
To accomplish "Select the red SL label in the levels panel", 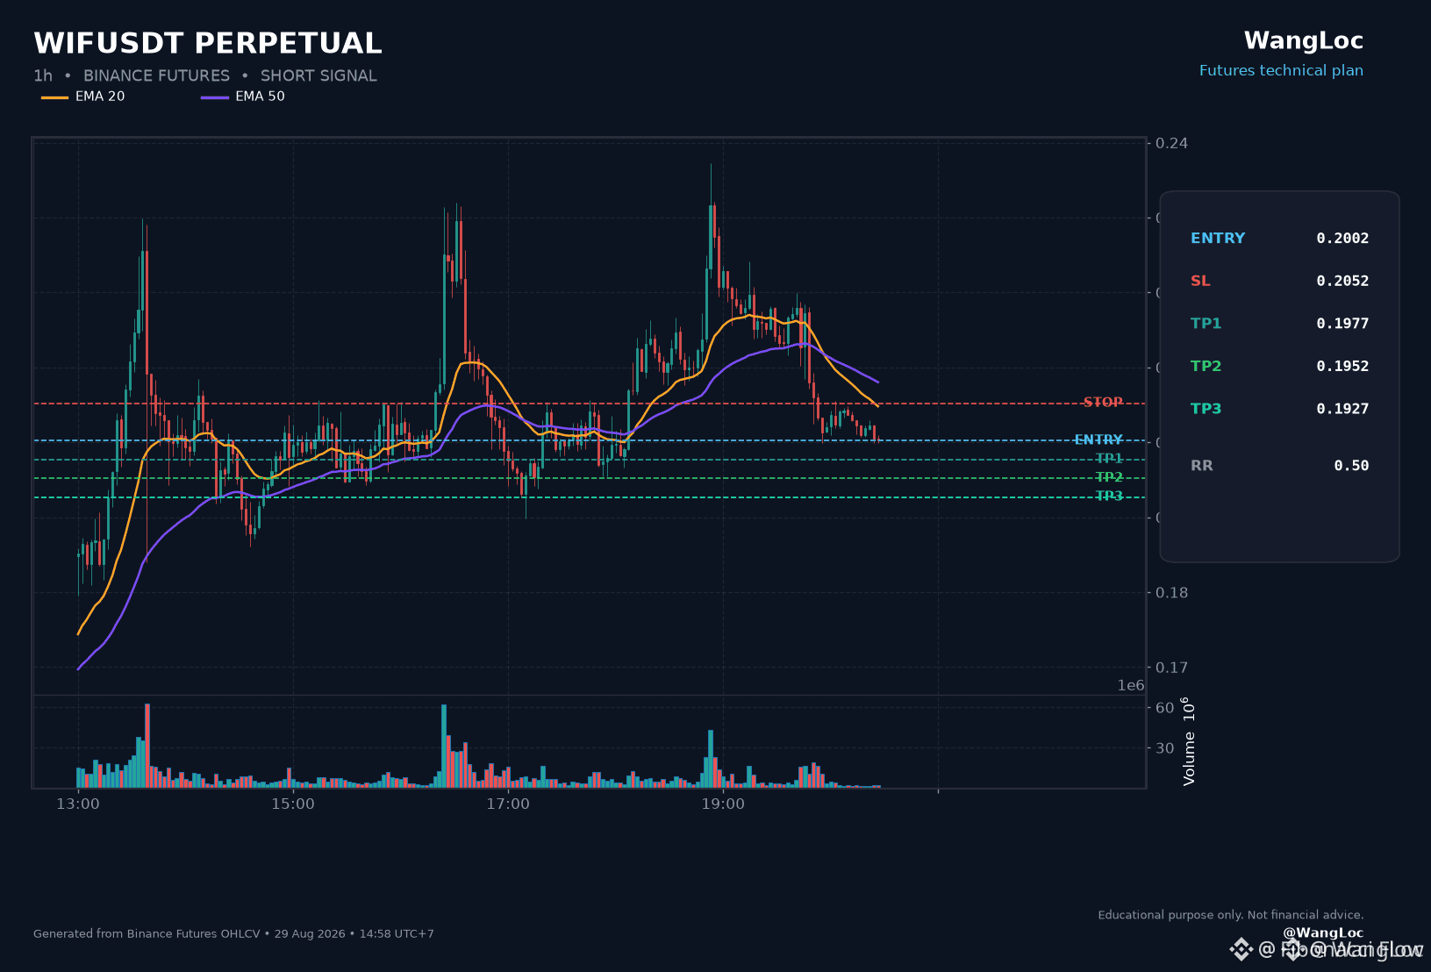I will [1200, 282].
